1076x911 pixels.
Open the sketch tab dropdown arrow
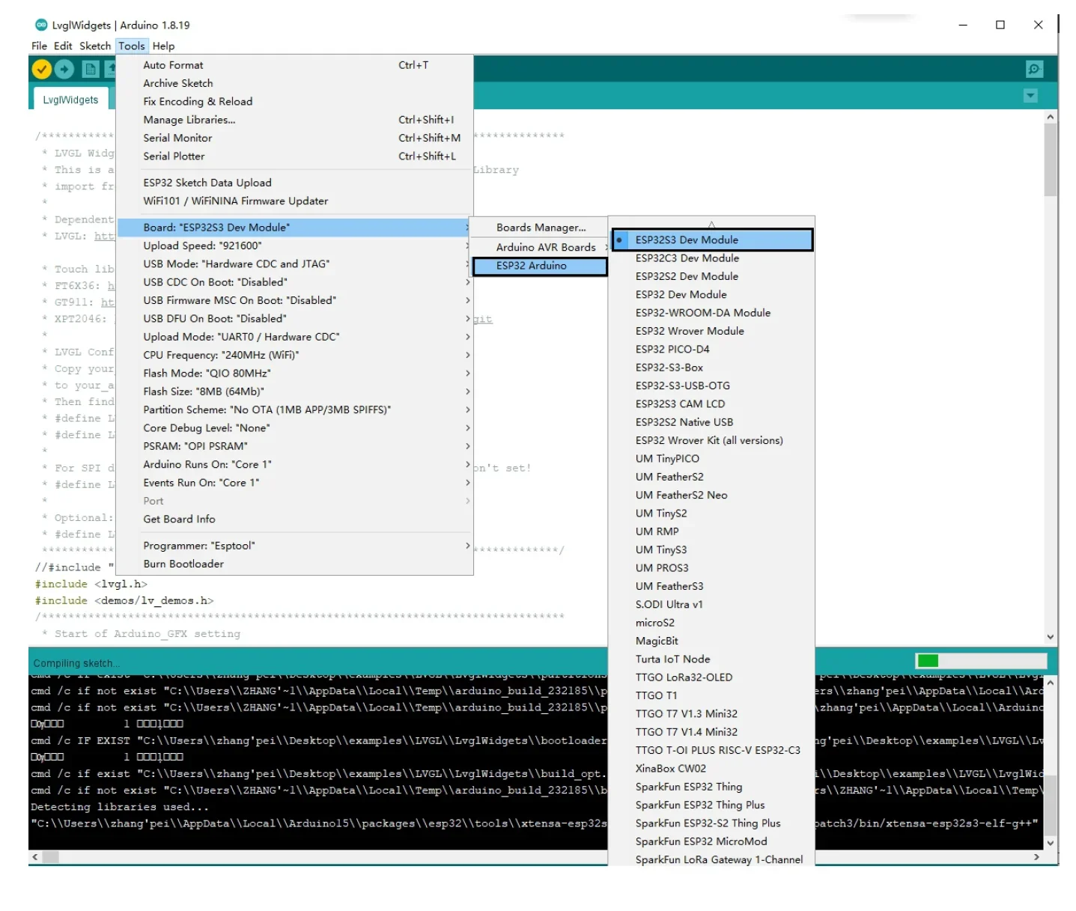pos(1030,96)
